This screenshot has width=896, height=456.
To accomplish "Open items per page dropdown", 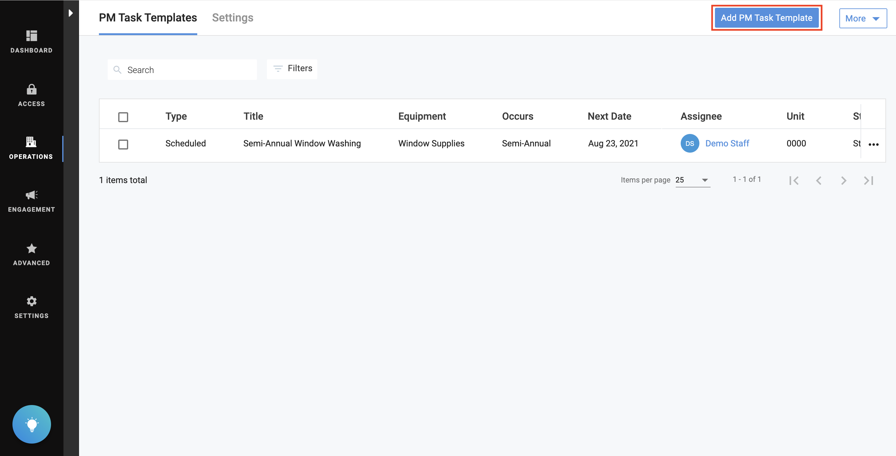I will [692, 180].
